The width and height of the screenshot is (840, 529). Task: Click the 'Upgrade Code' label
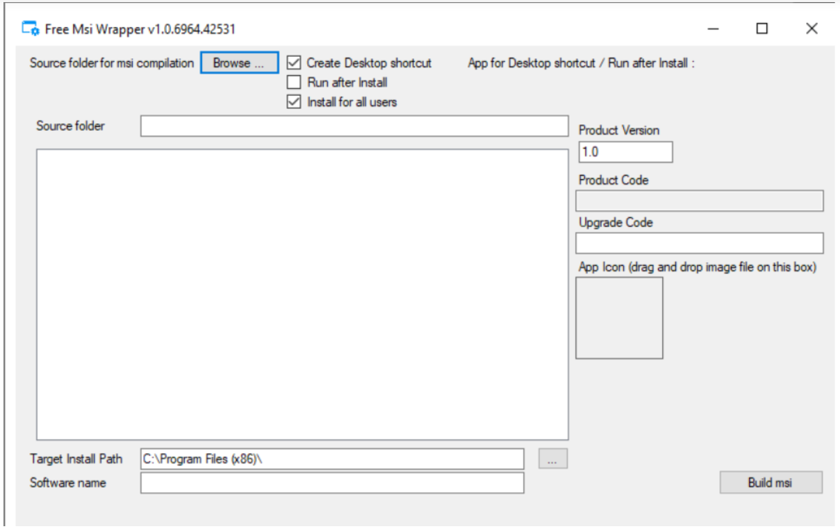(616, 223)
